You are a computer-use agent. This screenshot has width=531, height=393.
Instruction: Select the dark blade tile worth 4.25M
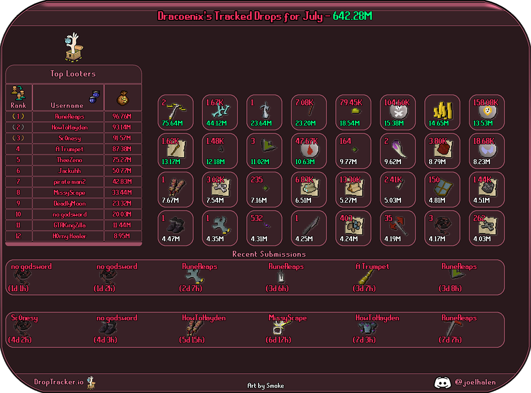pyautogui.click(x=309, y=228)
